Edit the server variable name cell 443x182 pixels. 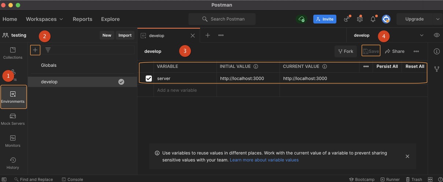point(185,79)
